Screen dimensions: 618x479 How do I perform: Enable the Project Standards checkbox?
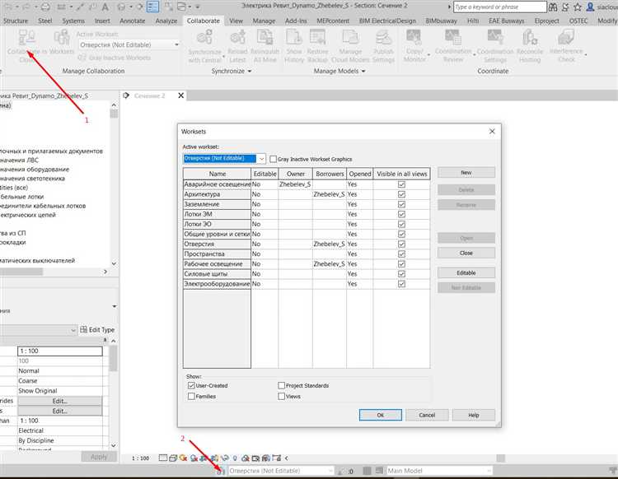(282, 385)
